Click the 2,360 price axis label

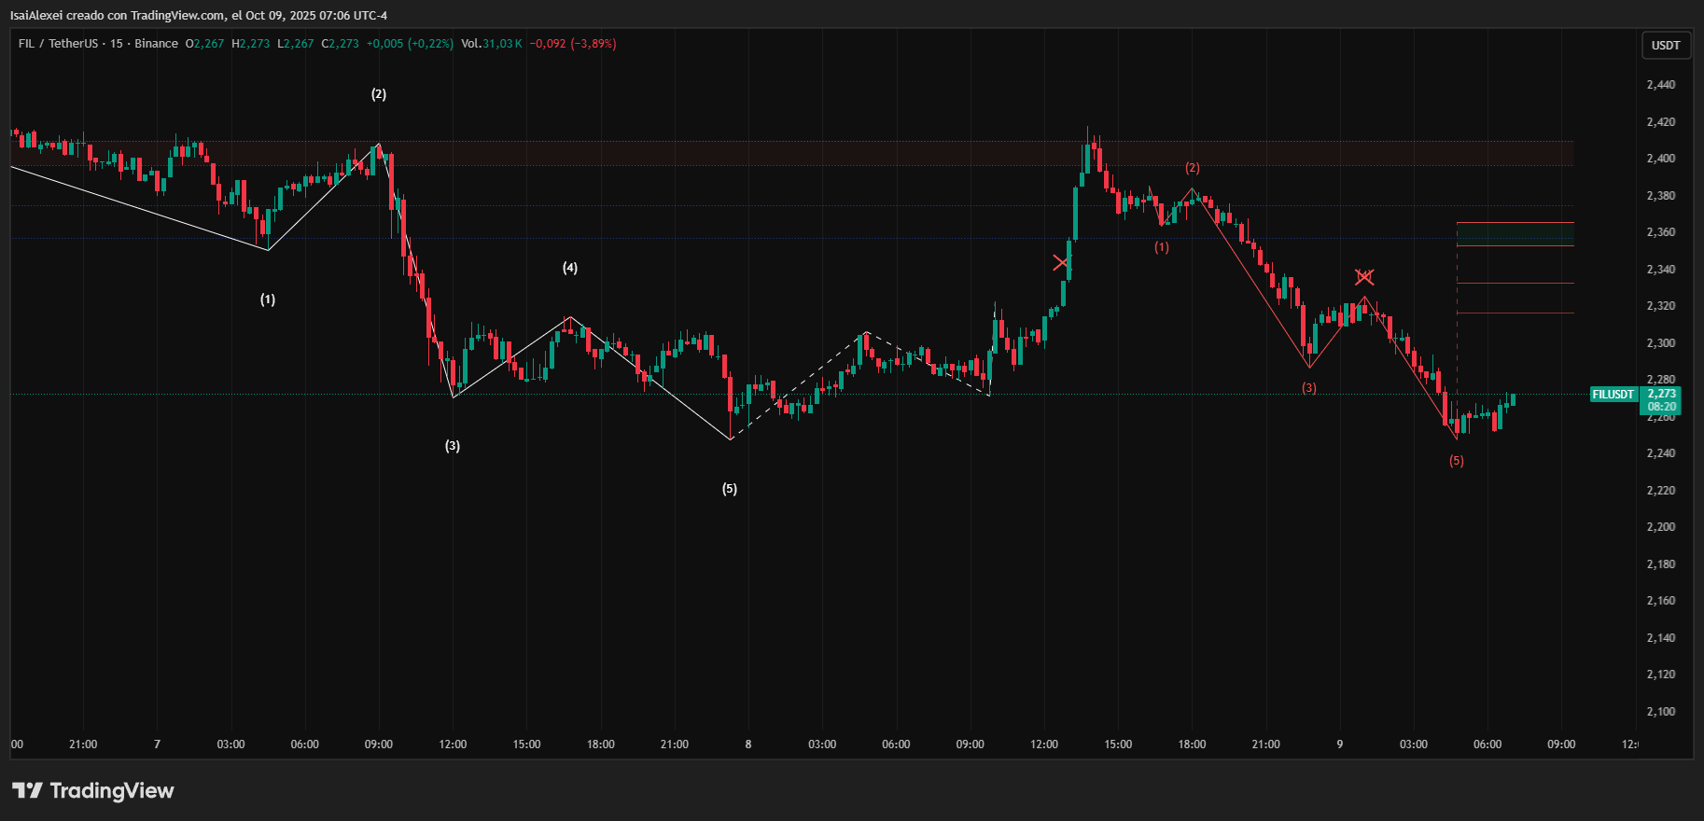click(1661, 232)
